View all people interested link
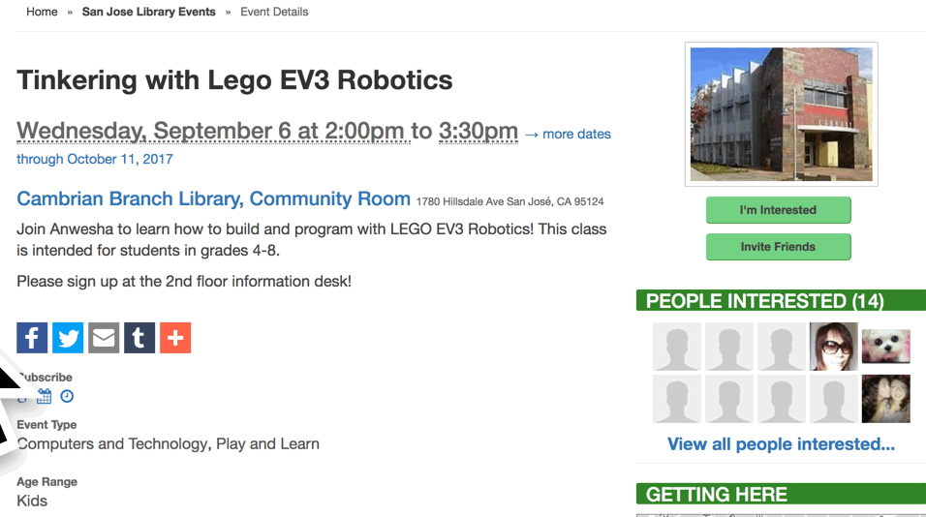Screen dimensions: 926x517 (x=781, y=444)
